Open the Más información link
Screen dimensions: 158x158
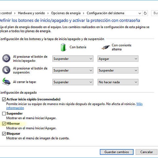[x=74, y=106]
